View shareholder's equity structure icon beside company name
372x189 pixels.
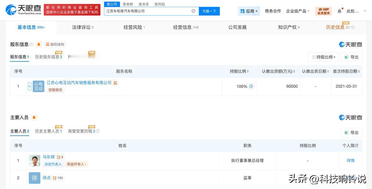coord(115,83)
